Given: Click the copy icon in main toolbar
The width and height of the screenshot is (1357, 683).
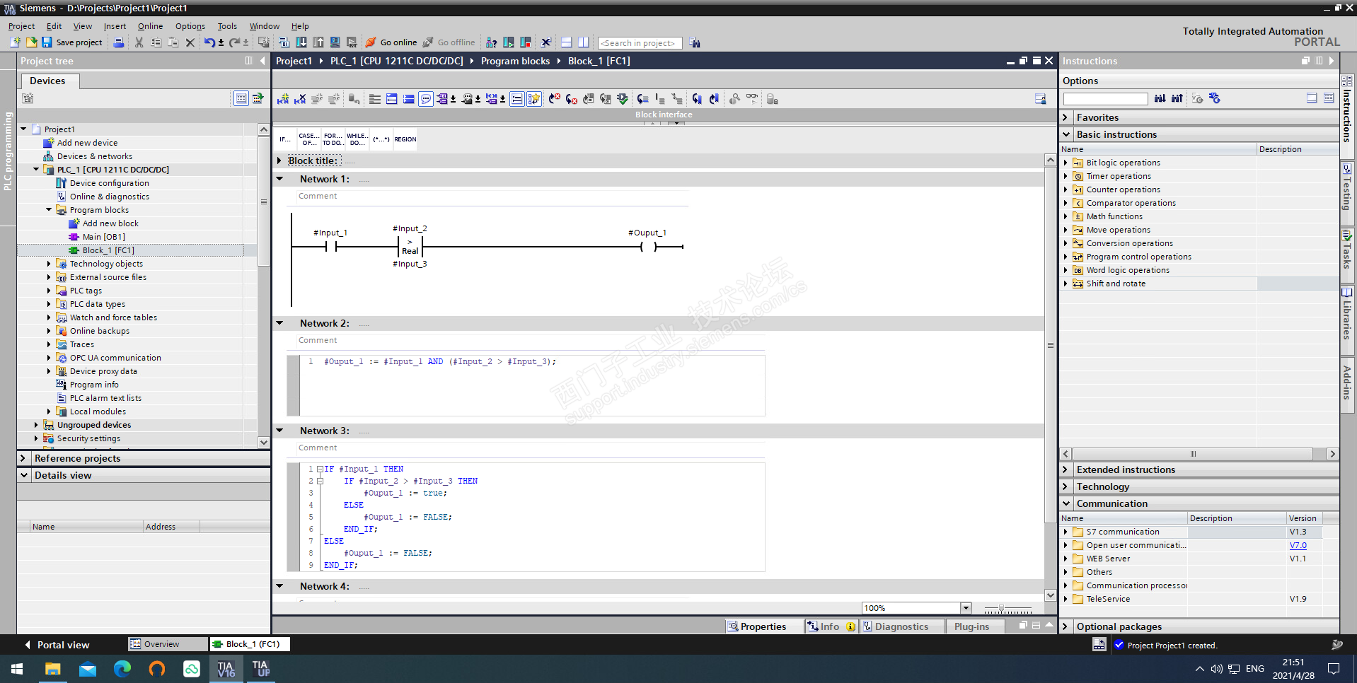Looking at the screenshot, I should [156, 42].
